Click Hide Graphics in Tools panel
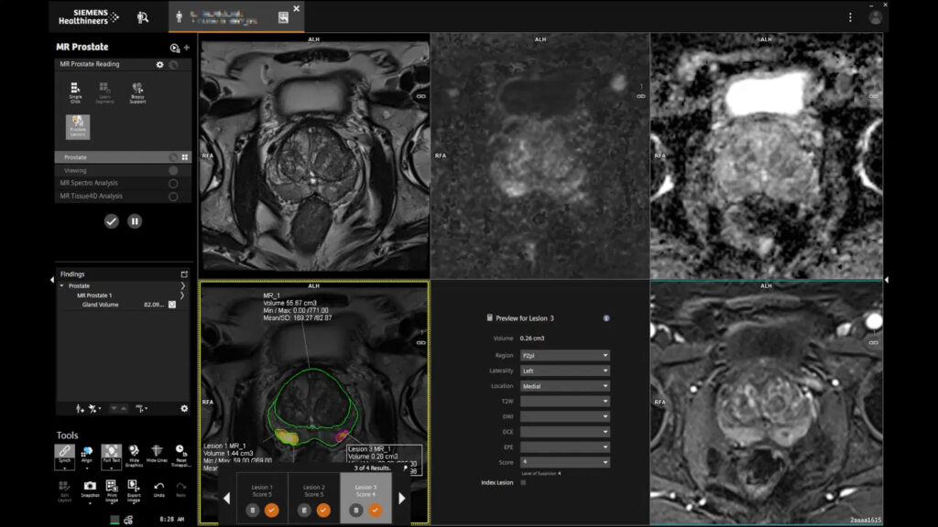This screenshot has height=527, width=938. (134, 455)
